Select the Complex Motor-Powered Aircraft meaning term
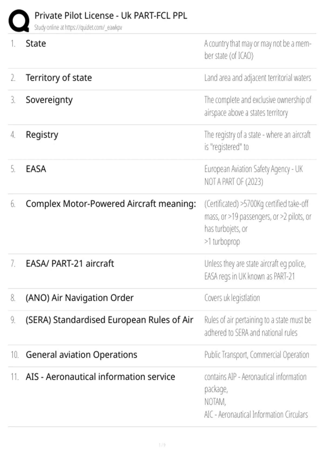This screenshot has width=324, height=460. [x=111, y=204]
